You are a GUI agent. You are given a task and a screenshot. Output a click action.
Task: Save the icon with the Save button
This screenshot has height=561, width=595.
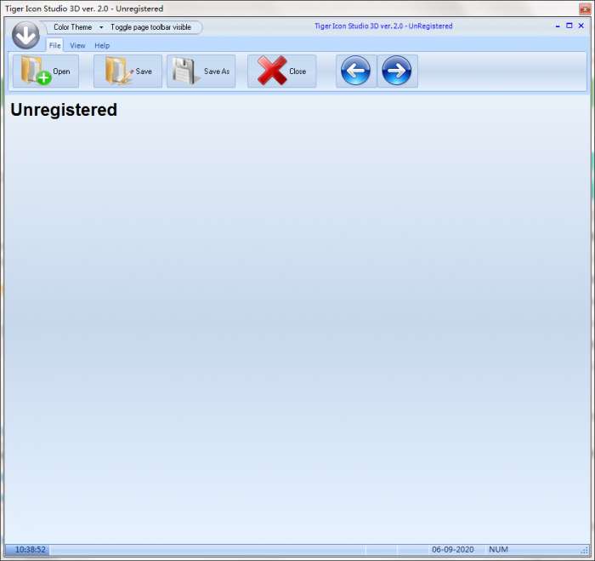click(x=127, y=71)
